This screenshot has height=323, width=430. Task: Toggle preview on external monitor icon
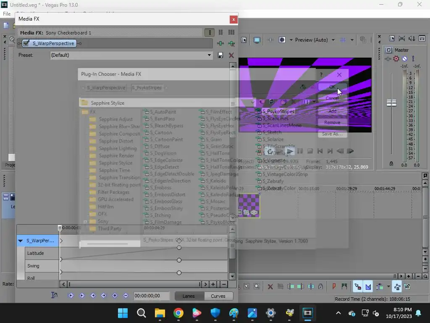[257, 40]
